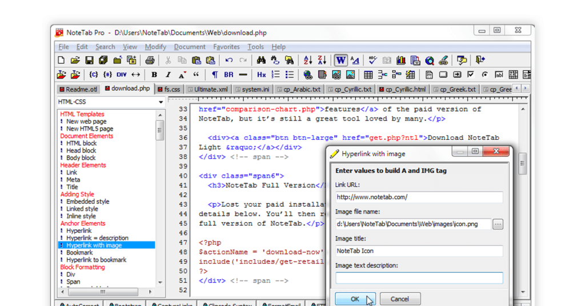Open the Search menu
Image resolution: width=585 pixels, height=306 pixels.
(x=105, y=47)
